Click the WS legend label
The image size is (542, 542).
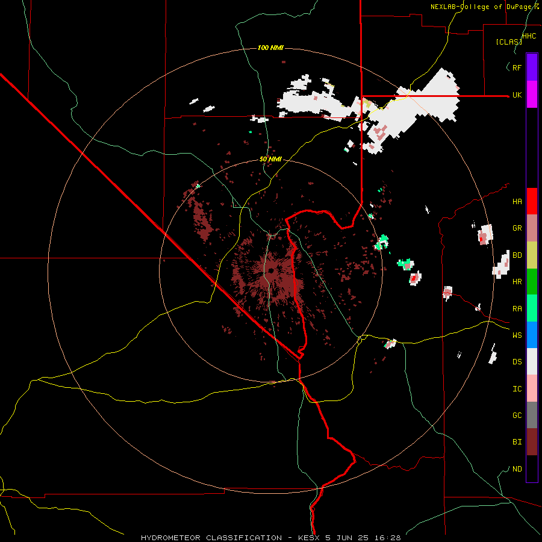pos(517,335)
